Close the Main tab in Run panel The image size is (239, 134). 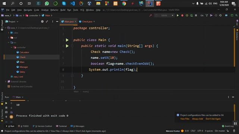tap(22, 97)
